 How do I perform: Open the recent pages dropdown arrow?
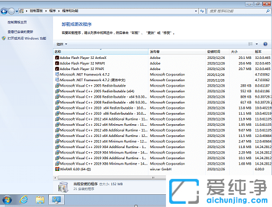pos(16,11)
